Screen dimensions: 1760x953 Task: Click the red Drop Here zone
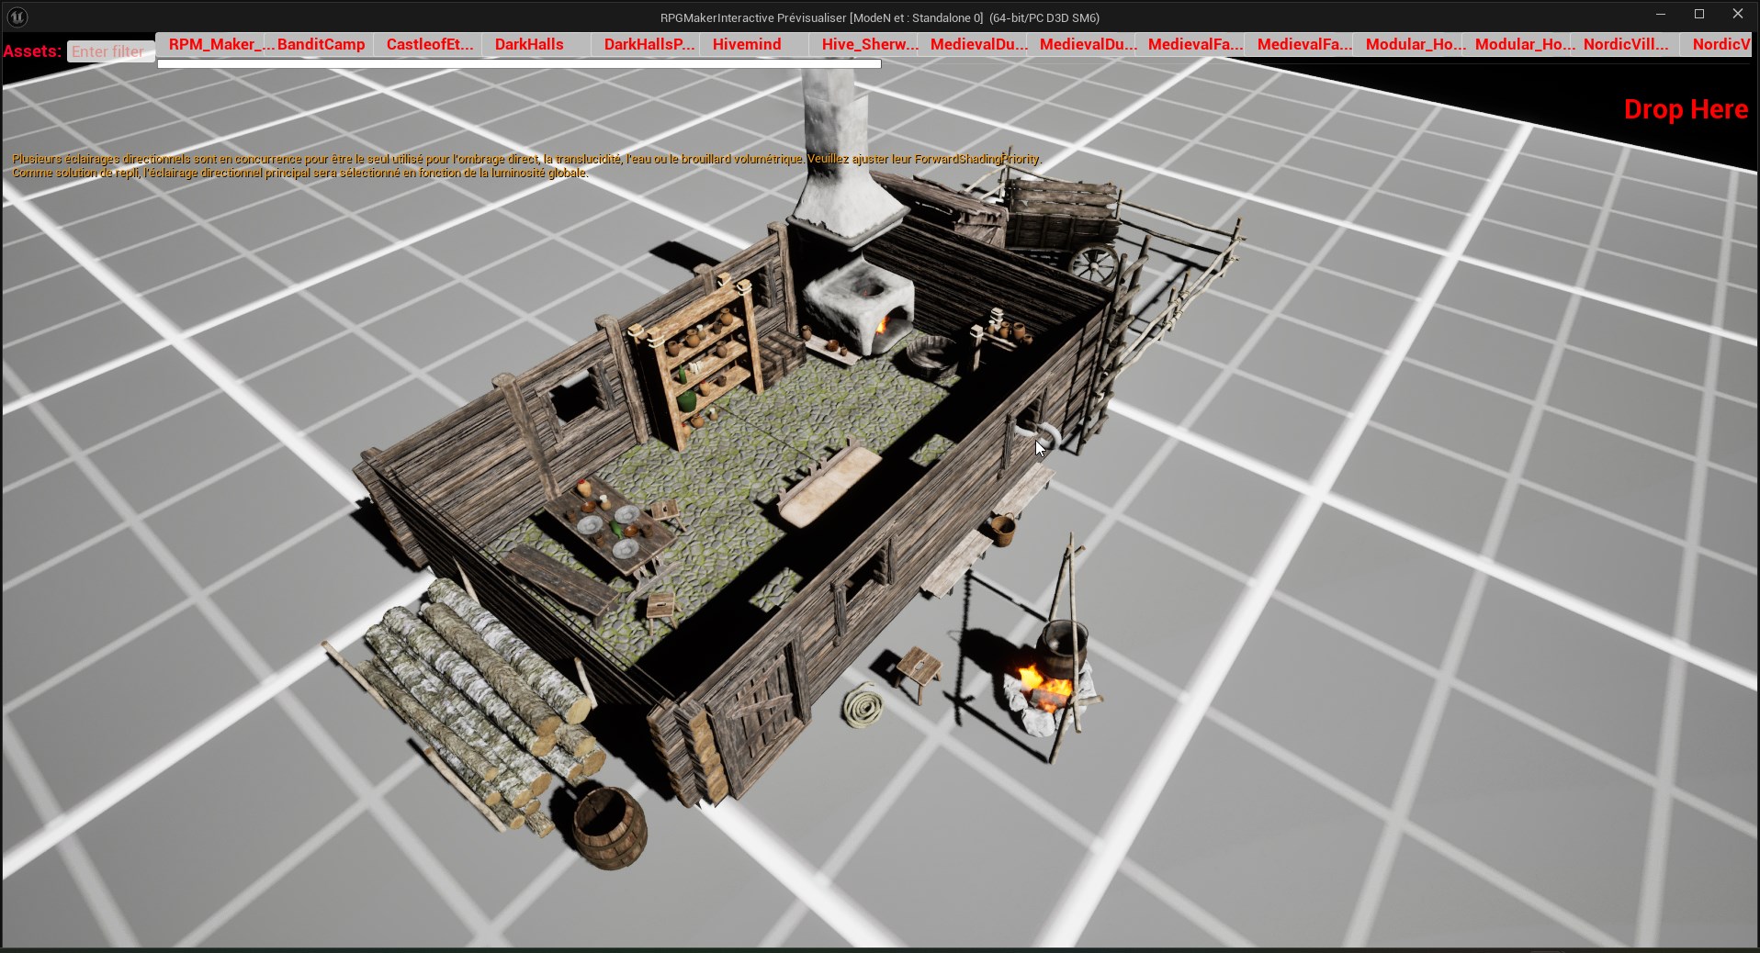pos(1686,109)
